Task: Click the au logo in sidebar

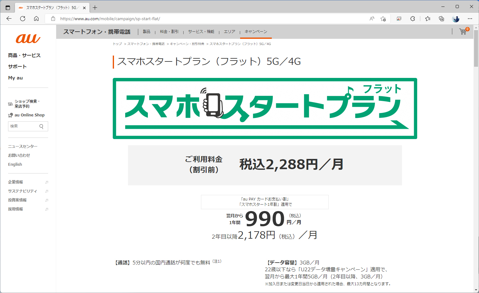Action: tap(28, 38)
